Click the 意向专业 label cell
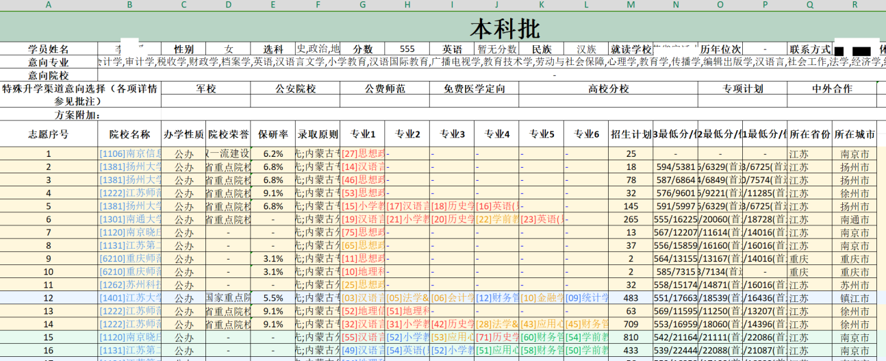886x361 pixels. click(48, 62)
